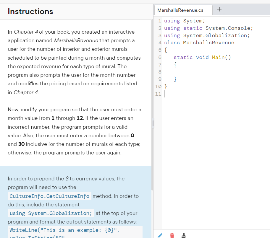Viewport: 270px width, 238px height.
Task: Add another code tab via the plus symbol
Action: point(219,9)
